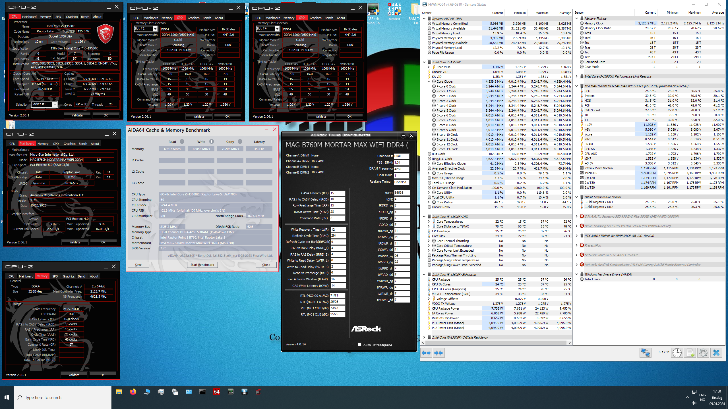Toggle Auto Refresh checkbox in ASRock Timing Configurator

click(359, 345)
